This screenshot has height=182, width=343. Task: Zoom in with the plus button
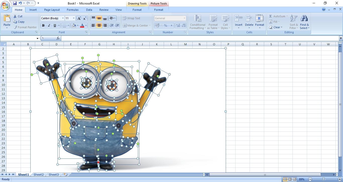pyautogui.click(x=339, y=179)
